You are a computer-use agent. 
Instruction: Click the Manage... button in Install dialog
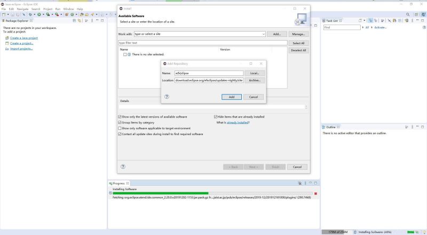point(298,34)
